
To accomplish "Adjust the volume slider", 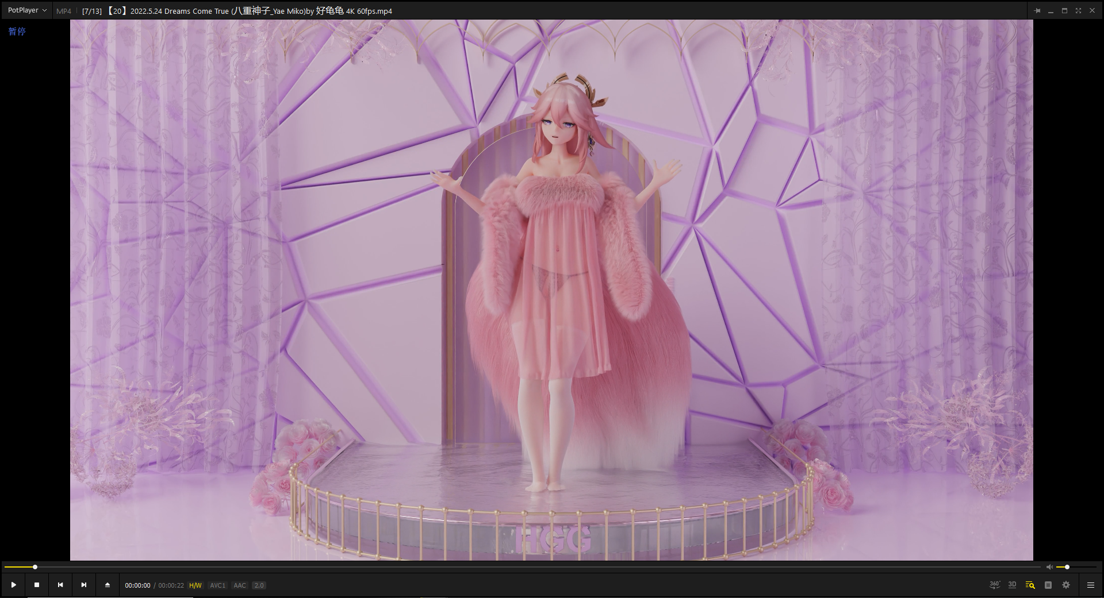I will click(1076, 567).
